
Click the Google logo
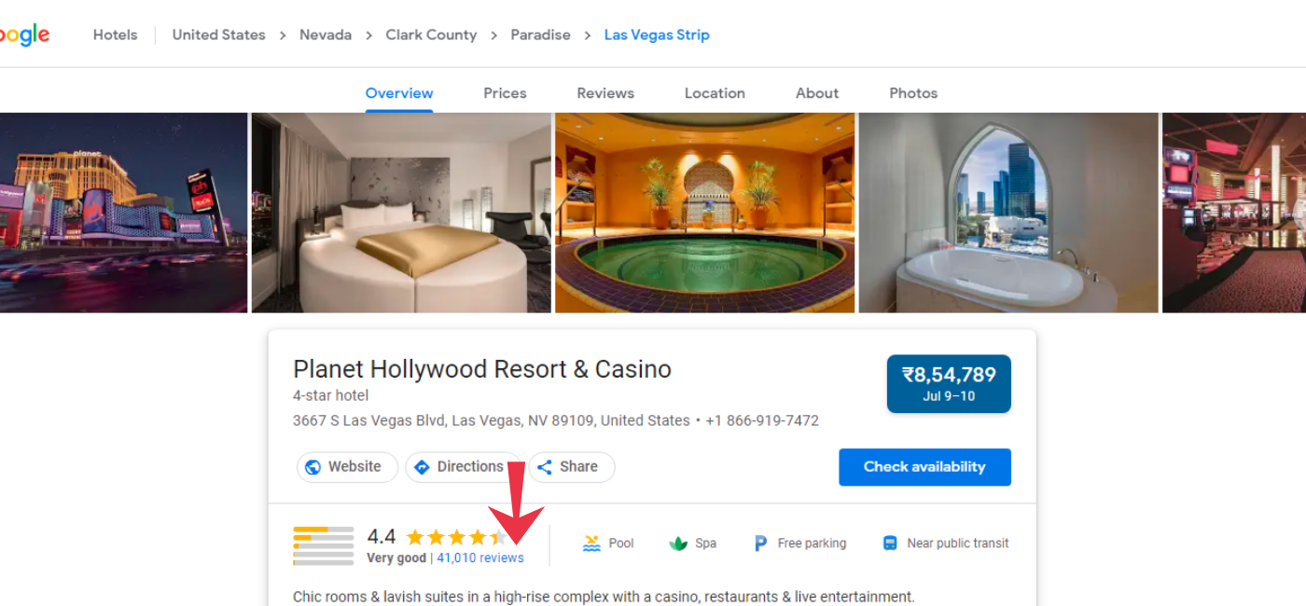(x=24, y=35)
